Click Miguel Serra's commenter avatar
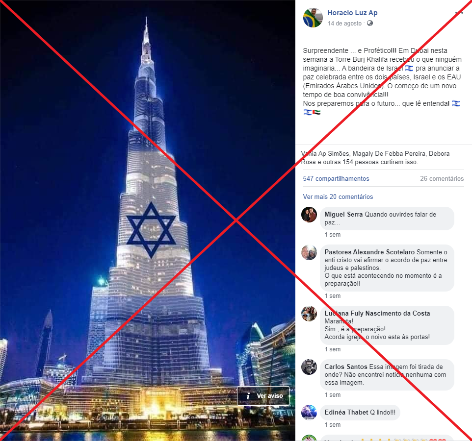This screenshot has width=472, height=441. pos(309,215)
